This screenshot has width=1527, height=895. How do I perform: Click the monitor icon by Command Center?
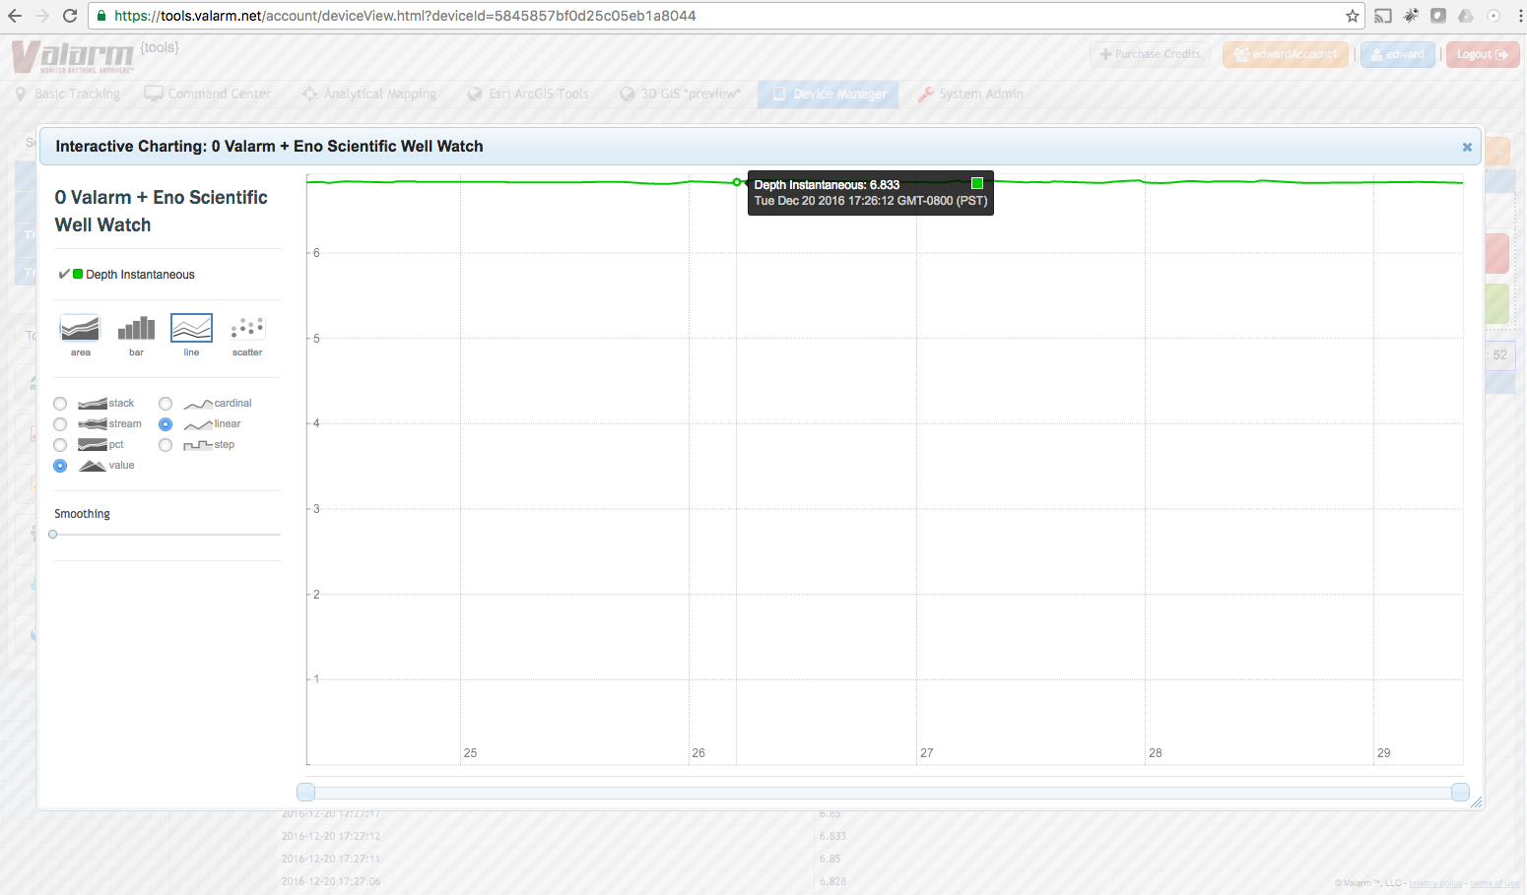(x=154, y=94)
